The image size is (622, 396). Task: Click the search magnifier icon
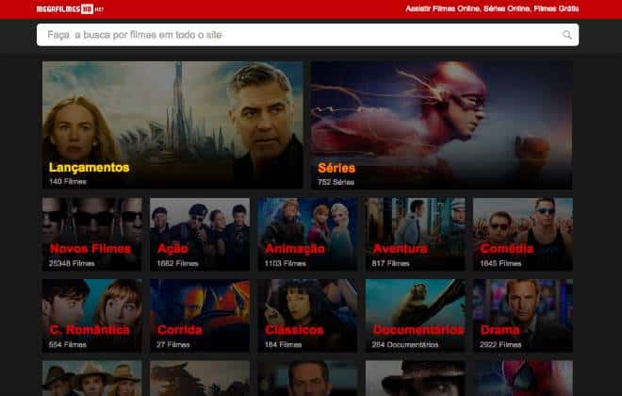coord(566,35)
